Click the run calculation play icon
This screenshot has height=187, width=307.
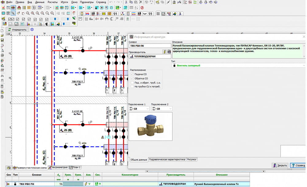point(102,8)
